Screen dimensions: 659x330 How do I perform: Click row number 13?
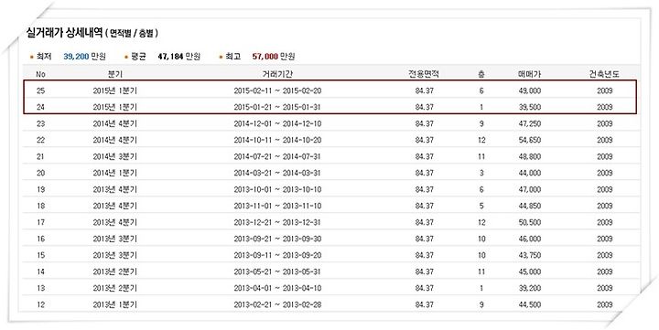[x=41, y=288]
